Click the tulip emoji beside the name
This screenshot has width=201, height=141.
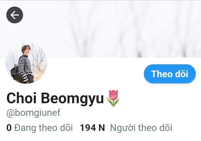113,98
